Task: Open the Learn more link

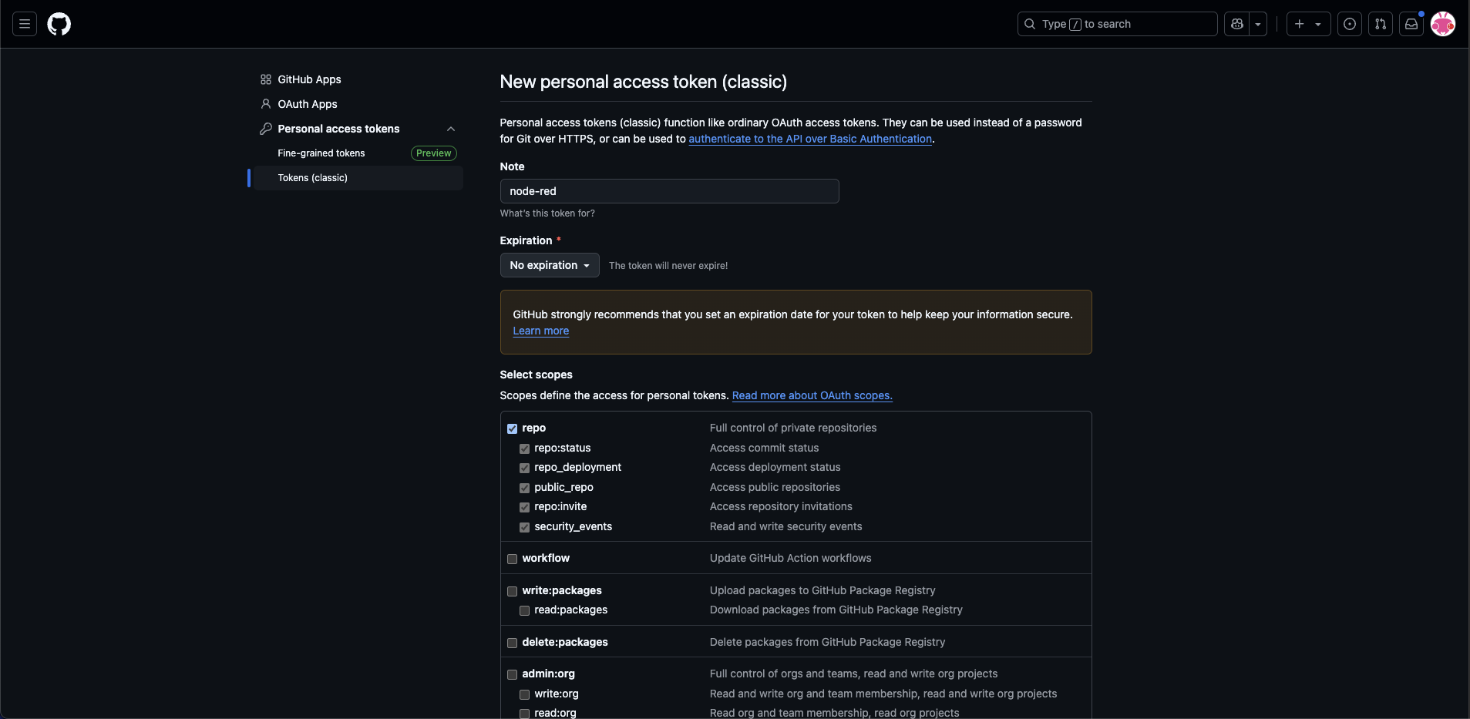Action: (541, 331)
